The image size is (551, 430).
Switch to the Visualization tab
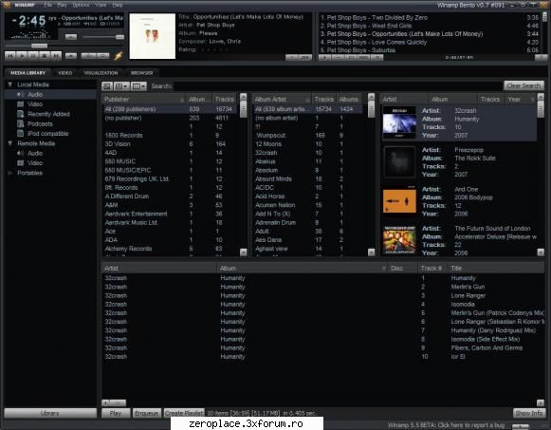(x=101, y=73)
